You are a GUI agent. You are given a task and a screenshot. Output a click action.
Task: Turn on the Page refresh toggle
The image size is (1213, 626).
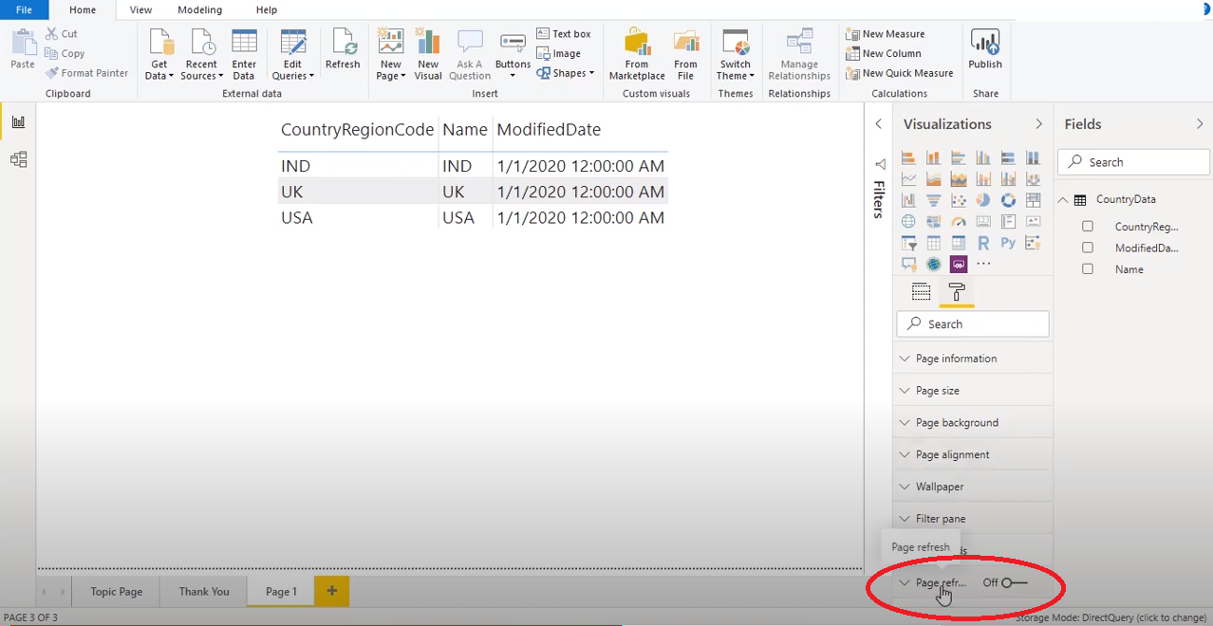pyautogui.click(x=1014, y=582)
